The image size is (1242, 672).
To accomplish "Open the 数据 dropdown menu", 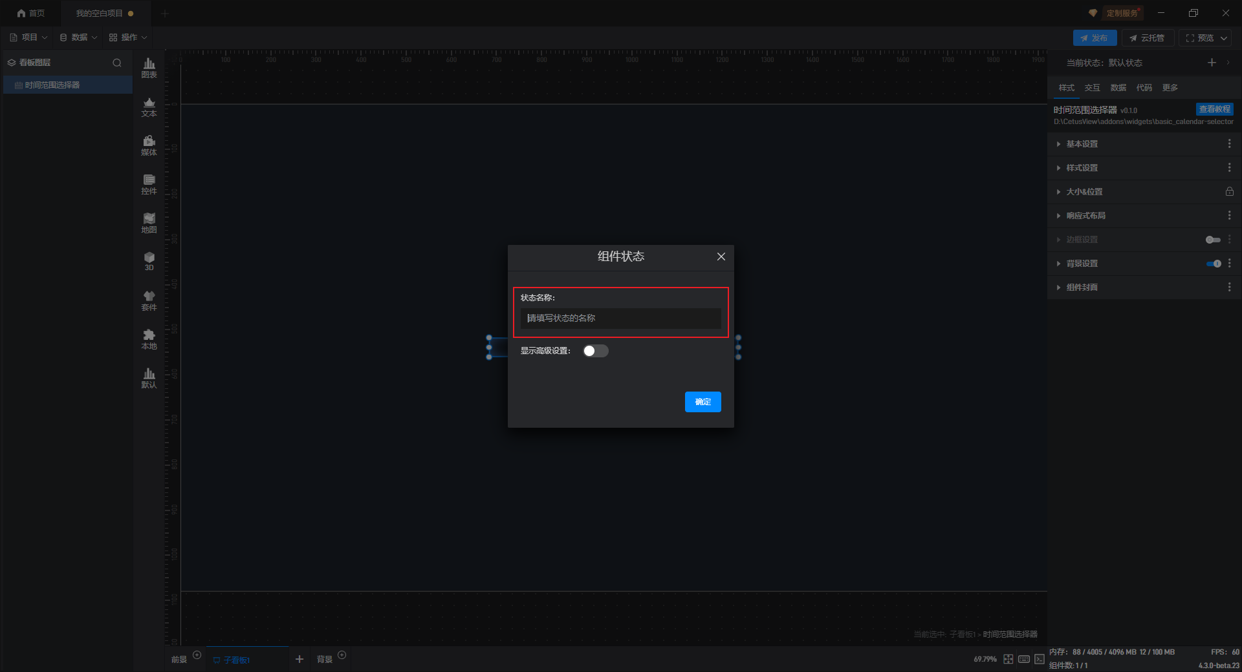I will pyautogui.click(x=79, y=37).
